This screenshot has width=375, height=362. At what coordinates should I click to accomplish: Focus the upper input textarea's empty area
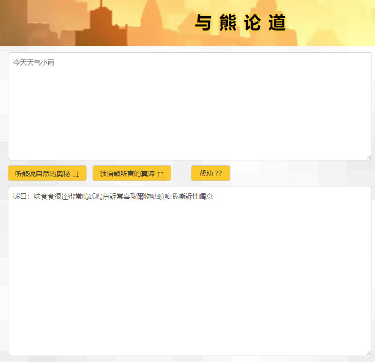(189, 113)
